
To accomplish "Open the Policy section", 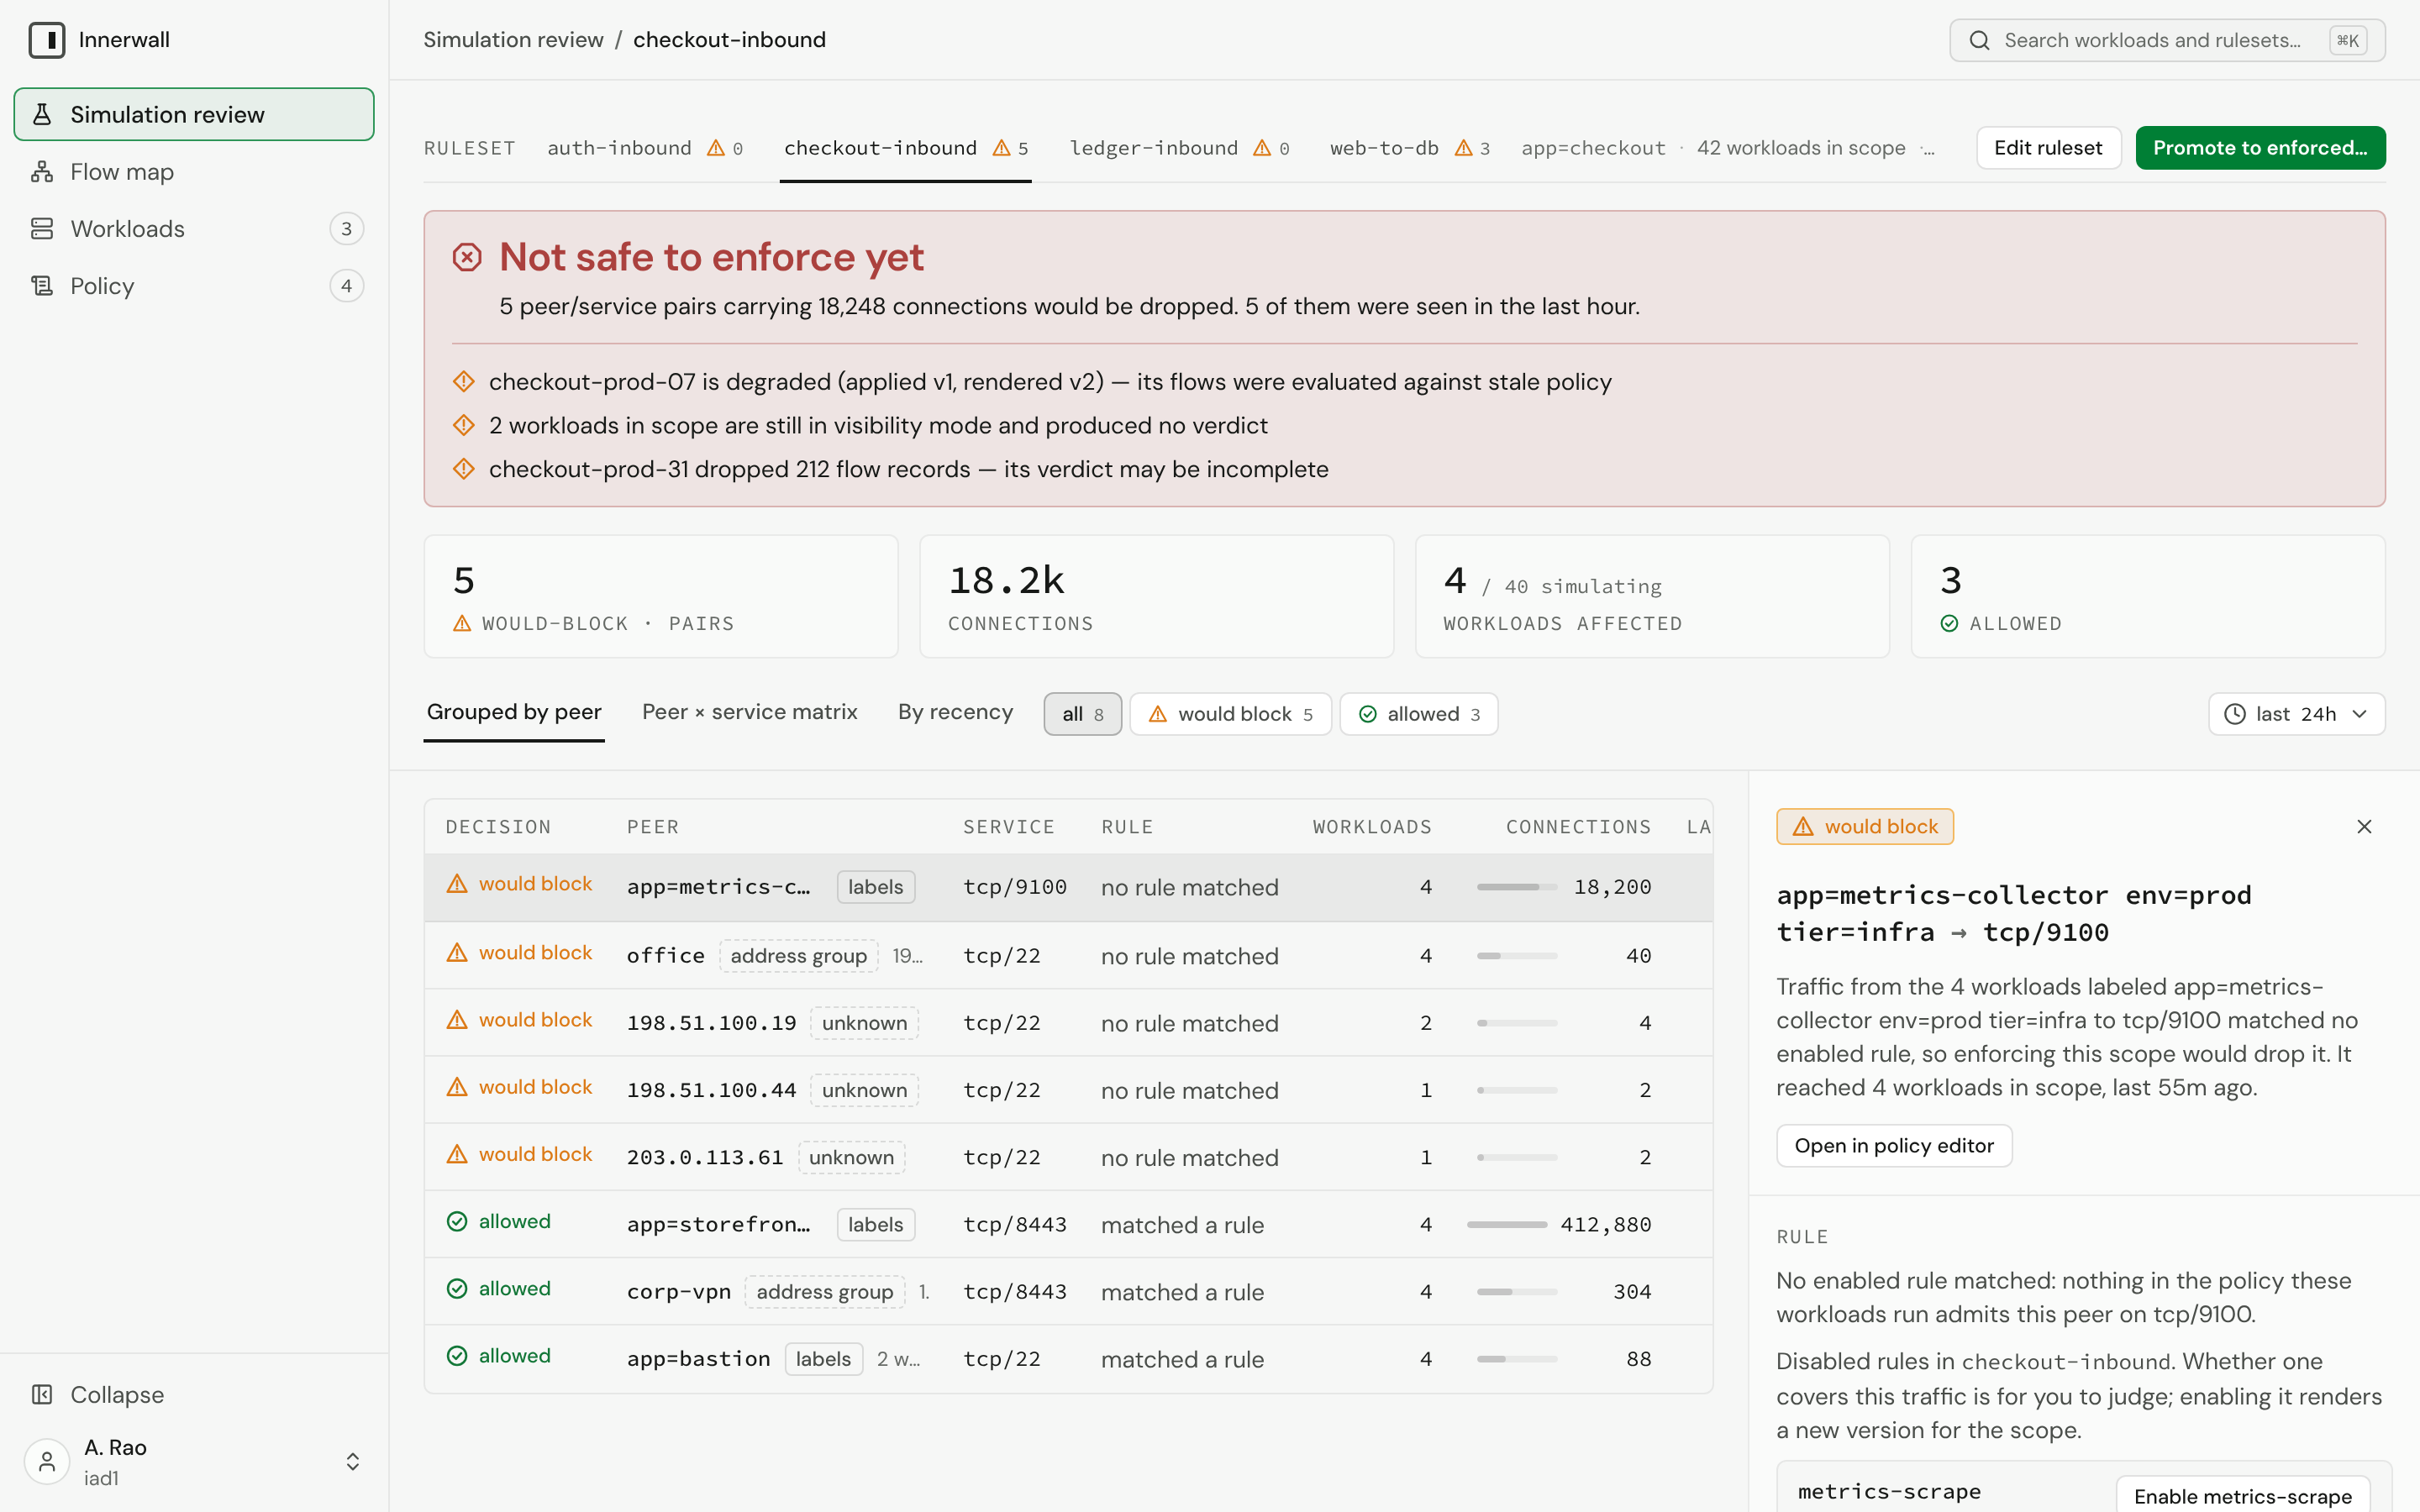I will click(x=194, y=286).
